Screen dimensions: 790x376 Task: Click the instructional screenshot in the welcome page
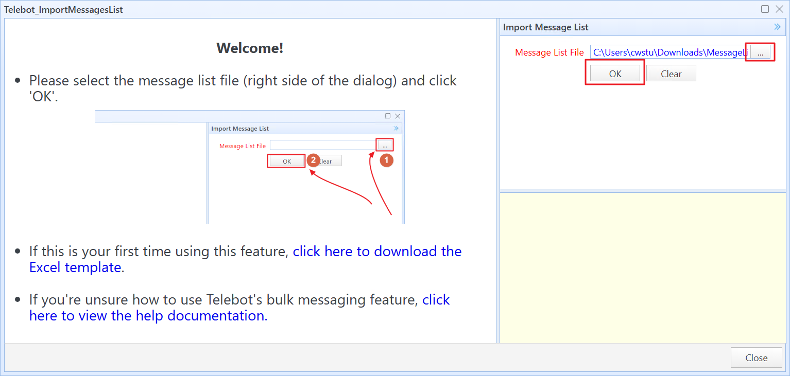pyautogui.click(x=250, y=167)
